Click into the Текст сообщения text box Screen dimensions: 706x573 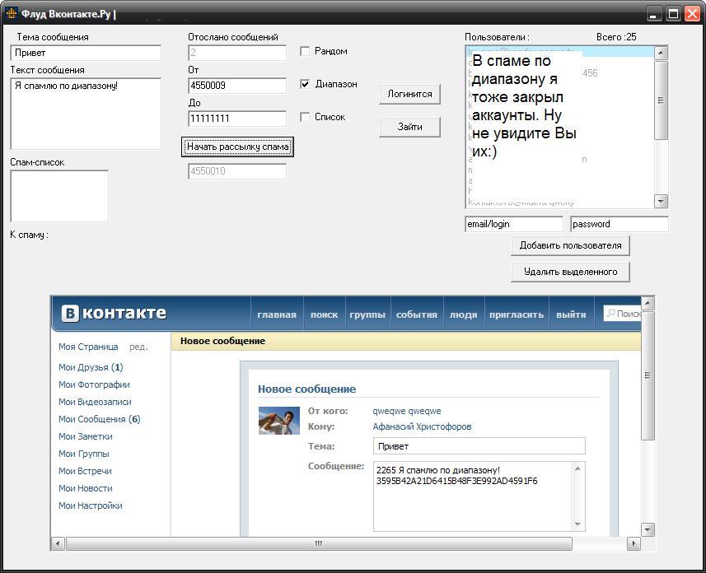(86, 114)
